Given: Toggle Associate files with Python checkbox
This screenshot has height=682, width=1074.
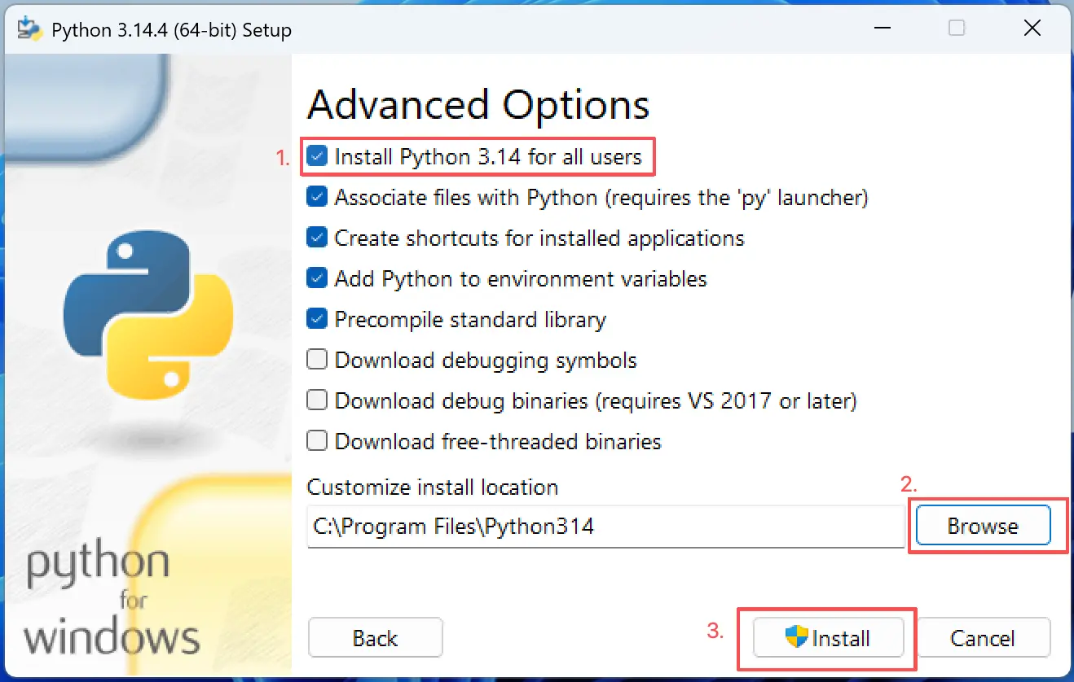Looking at the screenshot, I should coord(317,197).
